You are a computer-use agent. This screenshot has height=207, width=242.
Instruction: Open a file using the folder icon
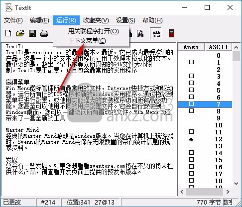[20, 33]
